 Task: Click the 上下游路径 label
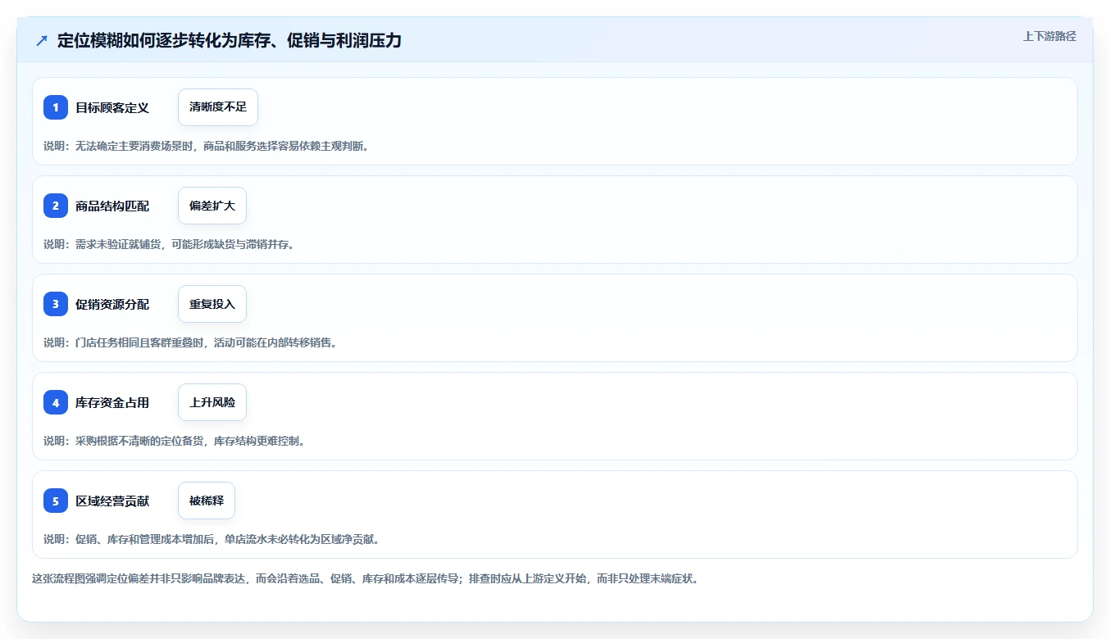coord(1049,36)
